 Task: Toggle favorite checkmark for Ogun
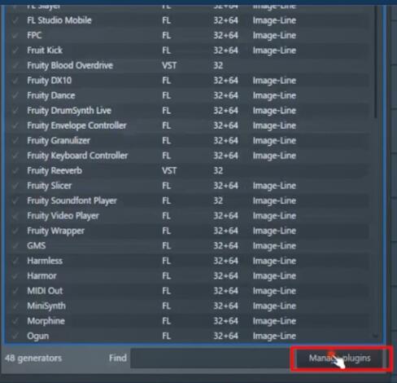[x=15, y=337]
